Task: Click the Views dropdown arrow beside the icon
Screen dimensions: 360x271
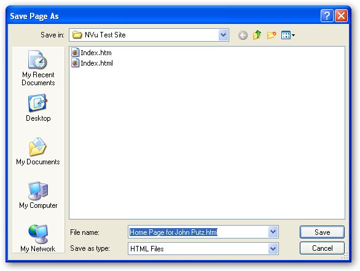Action: (293, 36)
